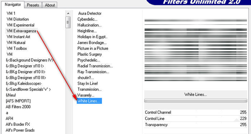Choose the plain Transmission... filter
The image size is (251, 134).
click(89, 89)
